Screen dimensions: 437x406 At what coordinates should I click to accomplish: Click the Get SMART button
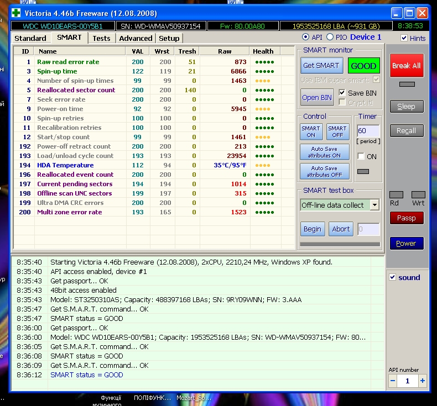(x=321, y=66)
